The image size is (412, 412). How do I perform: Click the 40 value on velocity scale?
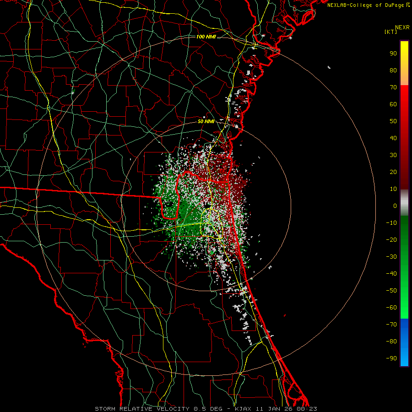[x=393, y=138]
